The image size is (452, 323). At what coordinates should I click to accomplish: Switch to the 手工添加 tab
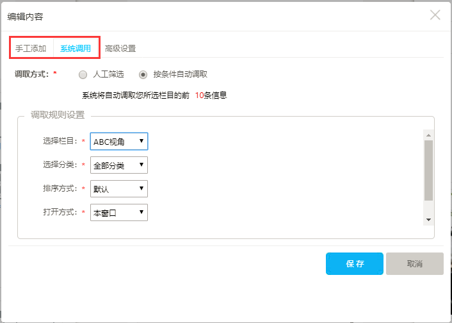[x=31, y=48]
